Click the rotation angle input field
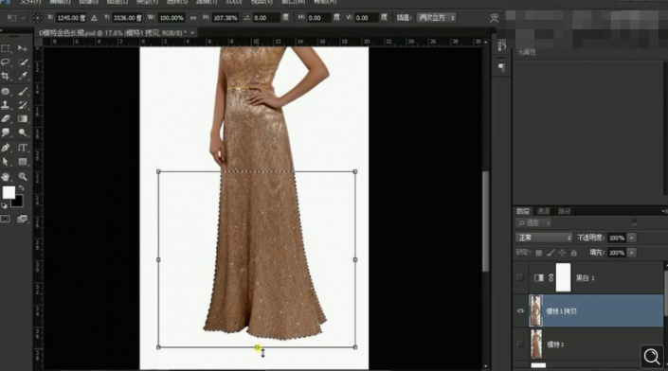 coord(266,18)
